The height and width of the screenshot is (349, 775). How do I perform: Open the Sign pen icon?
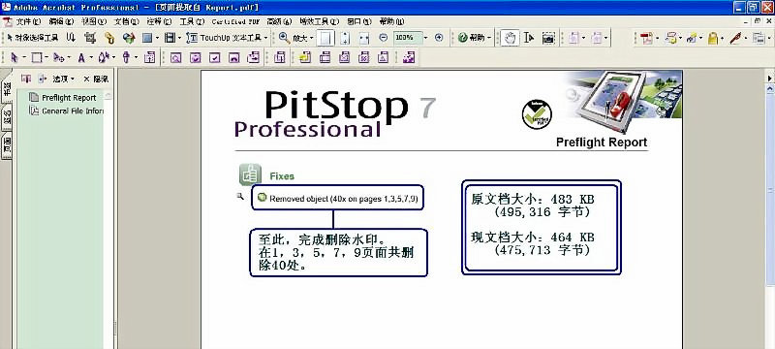pos(735,38)
